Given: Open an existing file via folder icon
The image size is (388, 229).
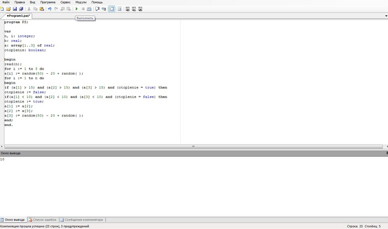Looking at the screenshot, I should click(8, 9).
